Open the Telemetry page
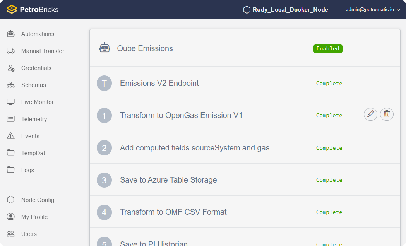The image size is (406, 246). pos(34,119)
